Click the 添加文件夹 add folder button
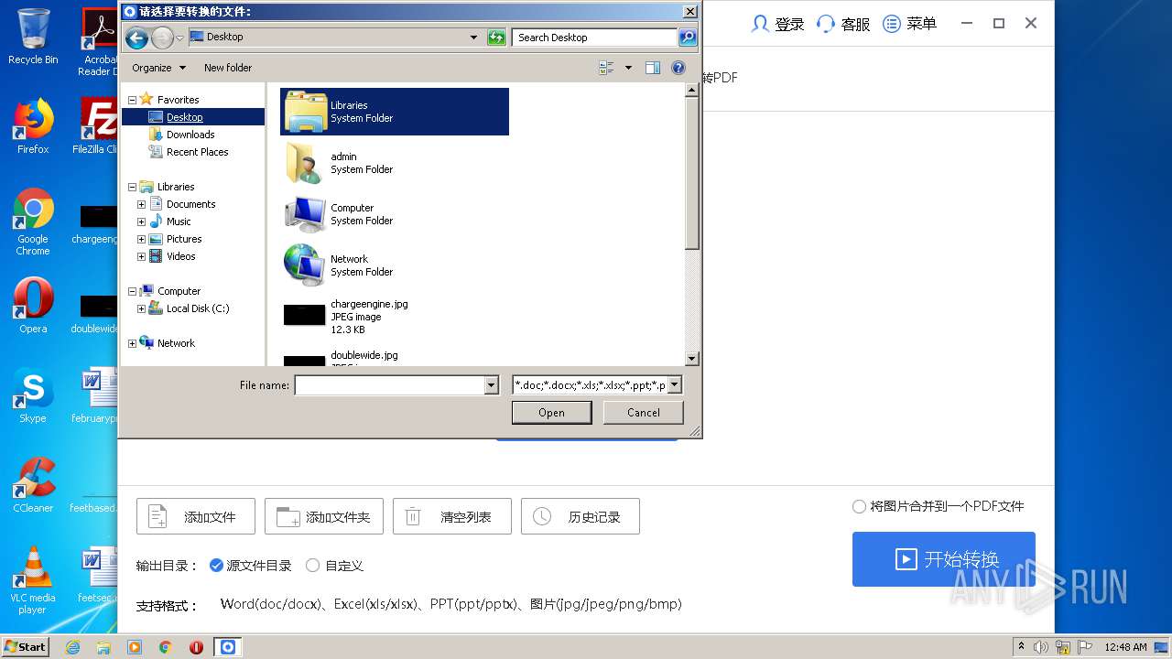The width and height of the screenshot is (1172, 659). point(324,517)
